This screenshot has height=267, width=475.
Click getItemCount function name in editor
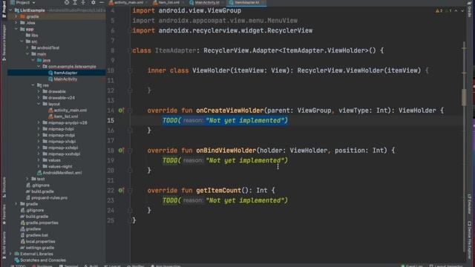tap(218, 191)
